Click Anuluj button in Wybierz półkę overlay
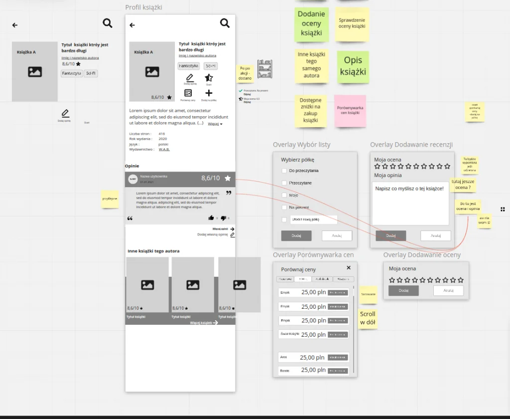This screenshot has height=419, width=510. (x=337, y=235)
